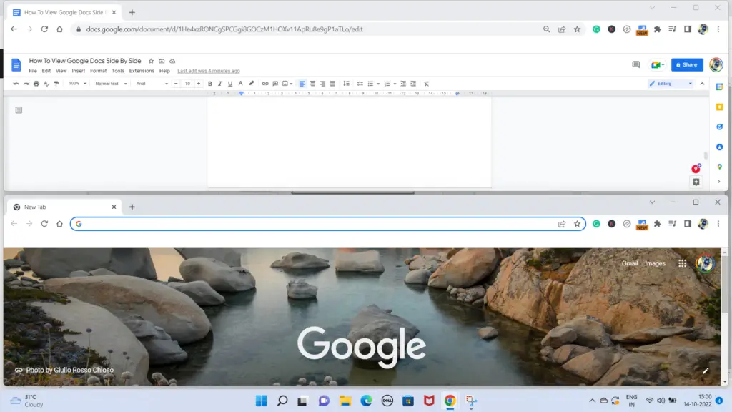Open the Tools menu
732x412 pixels.
point(118,71)
